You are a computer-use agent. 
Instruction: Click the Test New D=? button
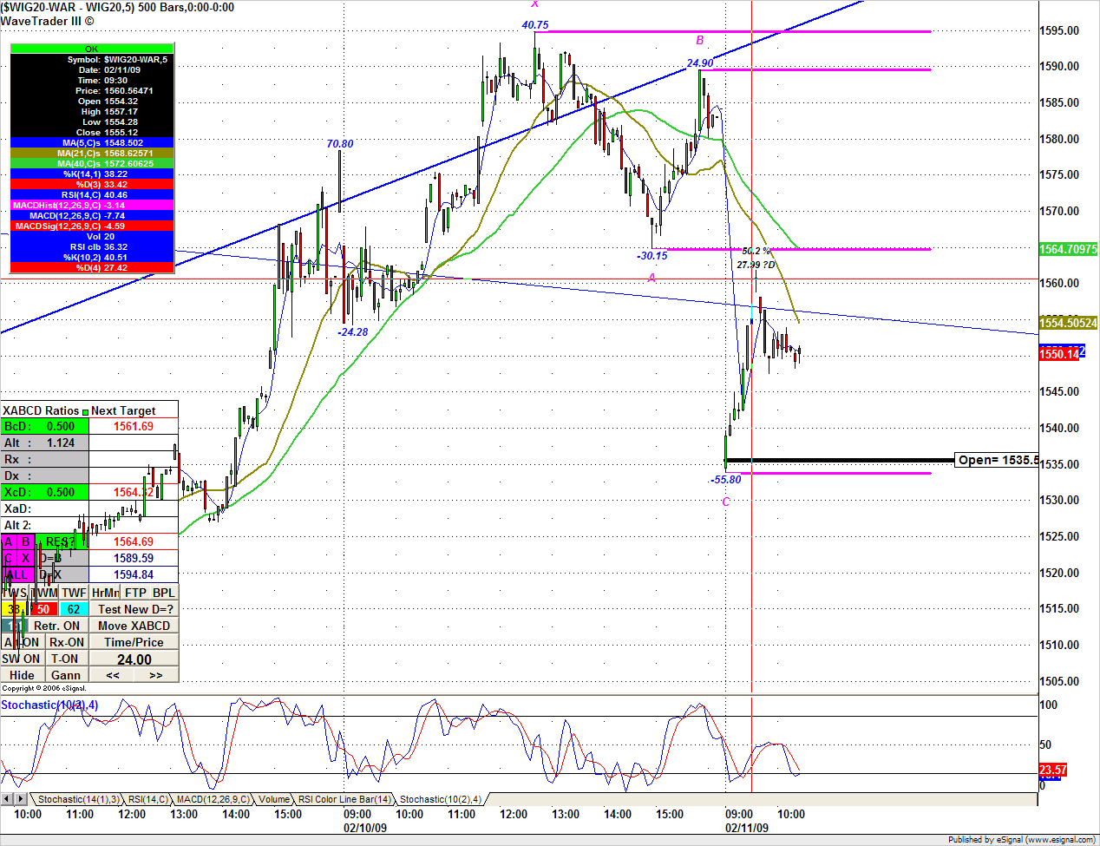click(x=134, y=609)
